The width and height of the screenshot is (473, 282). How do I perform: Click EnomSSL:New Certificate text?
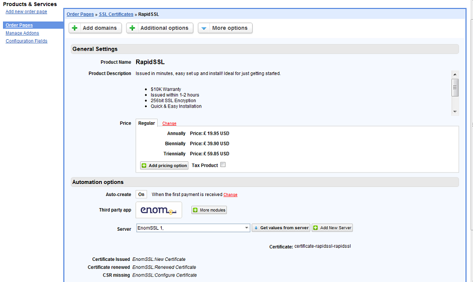point(159,259)
